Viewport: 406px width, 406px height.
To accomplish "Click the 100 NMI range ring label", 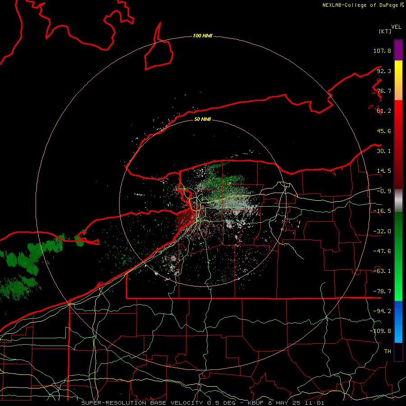I will (x=203, y=36).
